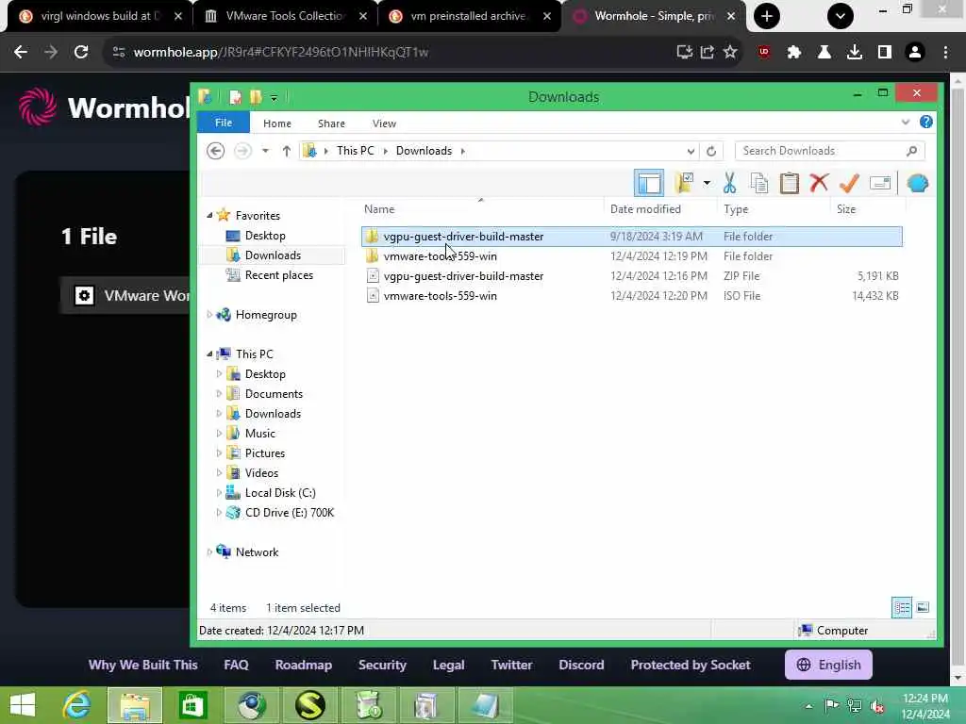
Task: Expand Documents under This PC
Action: tap(219, 394)
